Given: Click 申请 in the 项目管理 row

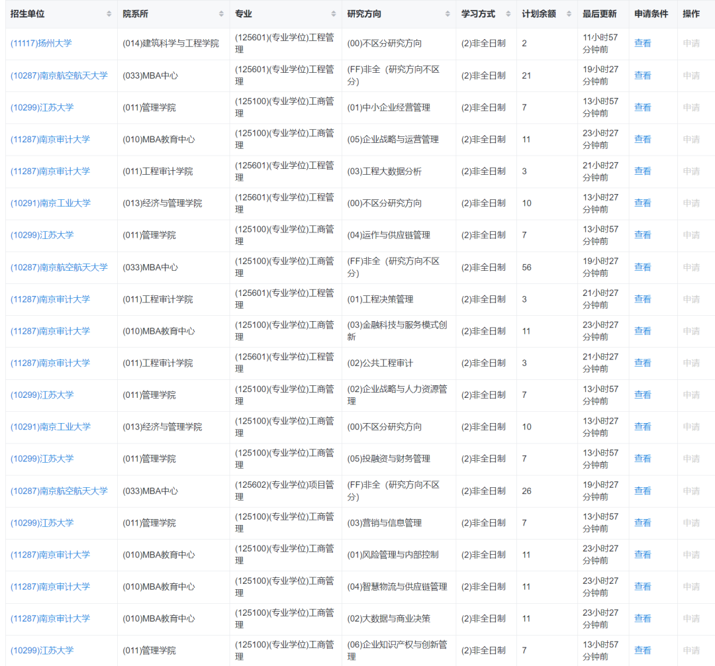Looking at the screenshot, I should point(691,491).
